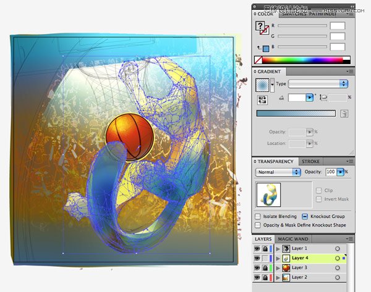Select the Gradient panel tab
The width and height of the screenshot is (371, 292).
pos(269,72)
